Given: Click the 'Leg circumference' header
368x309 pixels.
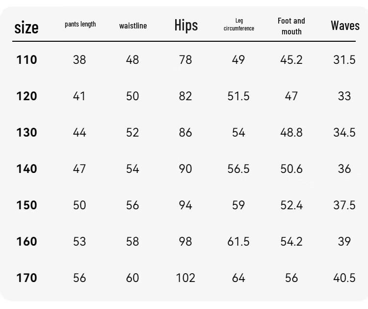Looking at the screenshot, I should tap(238, 25).
